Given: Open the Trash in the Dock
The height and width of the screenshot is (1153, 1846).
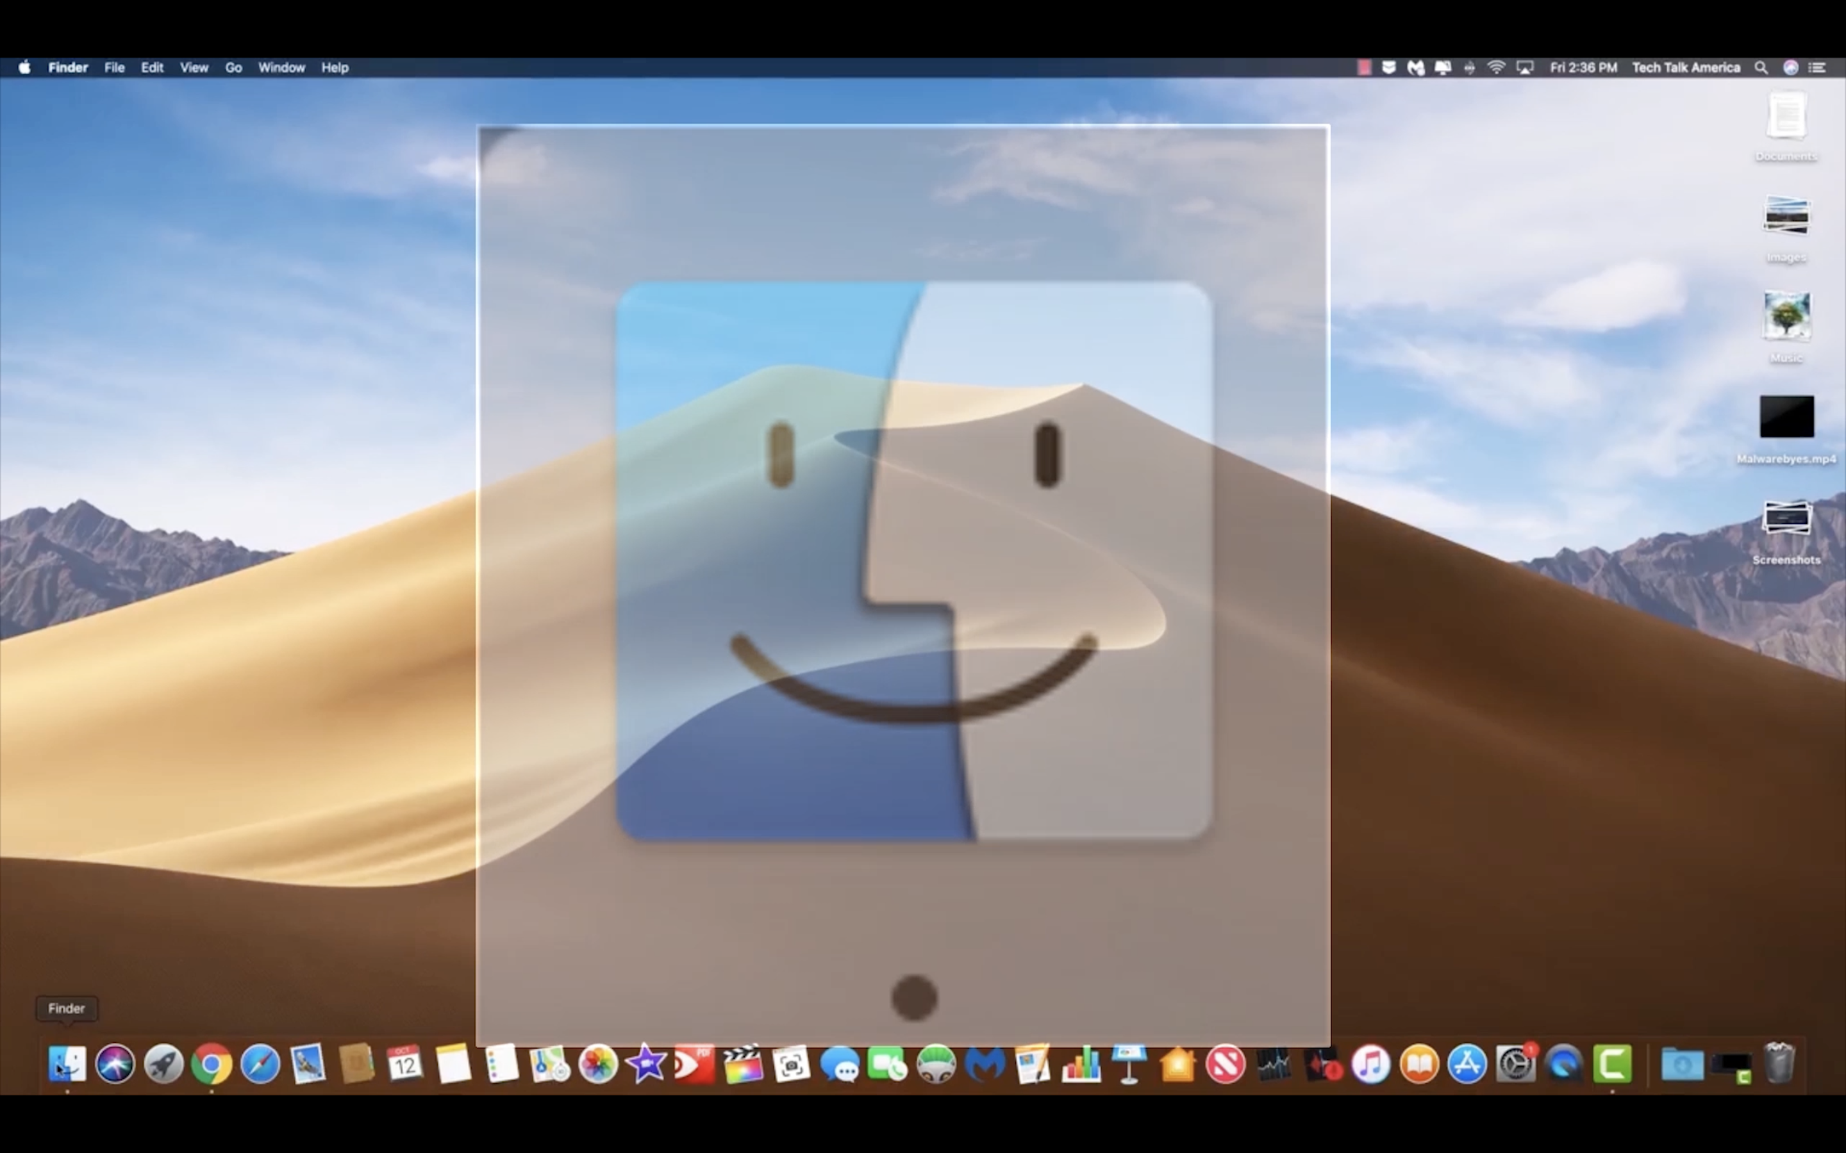Looking at the screenshot, I should pyautogui.click(x=1779, y=1062).
